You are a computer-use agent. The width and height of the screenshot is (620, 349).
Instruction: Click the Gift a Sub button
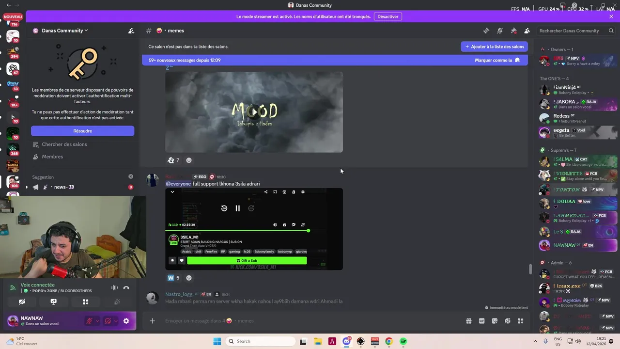[247, 260]
